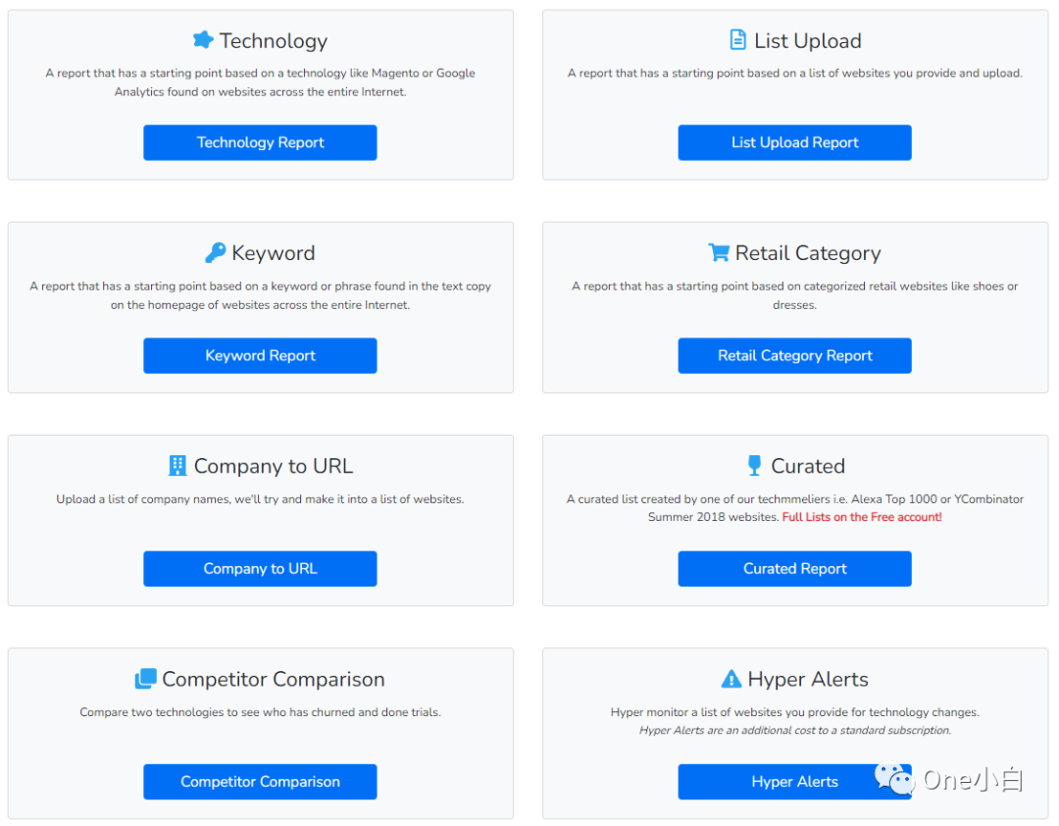Click the warning triangle icon on Hyper Alerts

[x=731, y=678]
